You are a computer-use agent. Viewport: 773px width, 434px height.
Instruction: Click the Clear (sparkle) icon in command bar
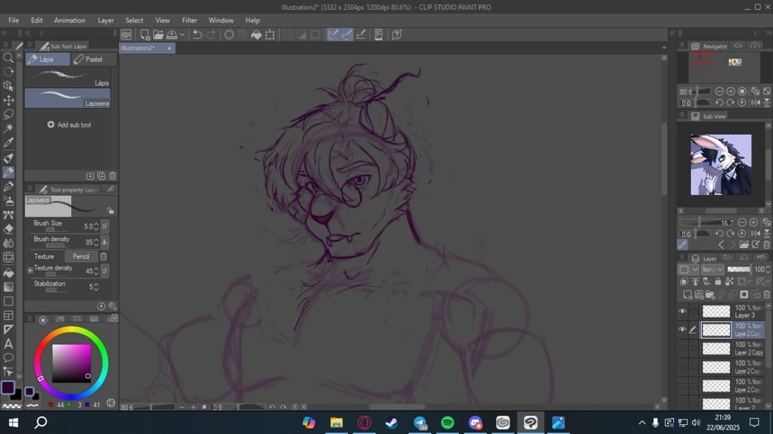[x=229, y=35]
